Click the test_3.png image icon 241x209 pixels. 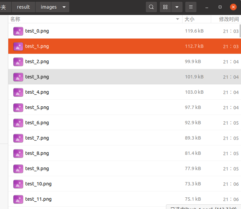(x=18, y=77)
